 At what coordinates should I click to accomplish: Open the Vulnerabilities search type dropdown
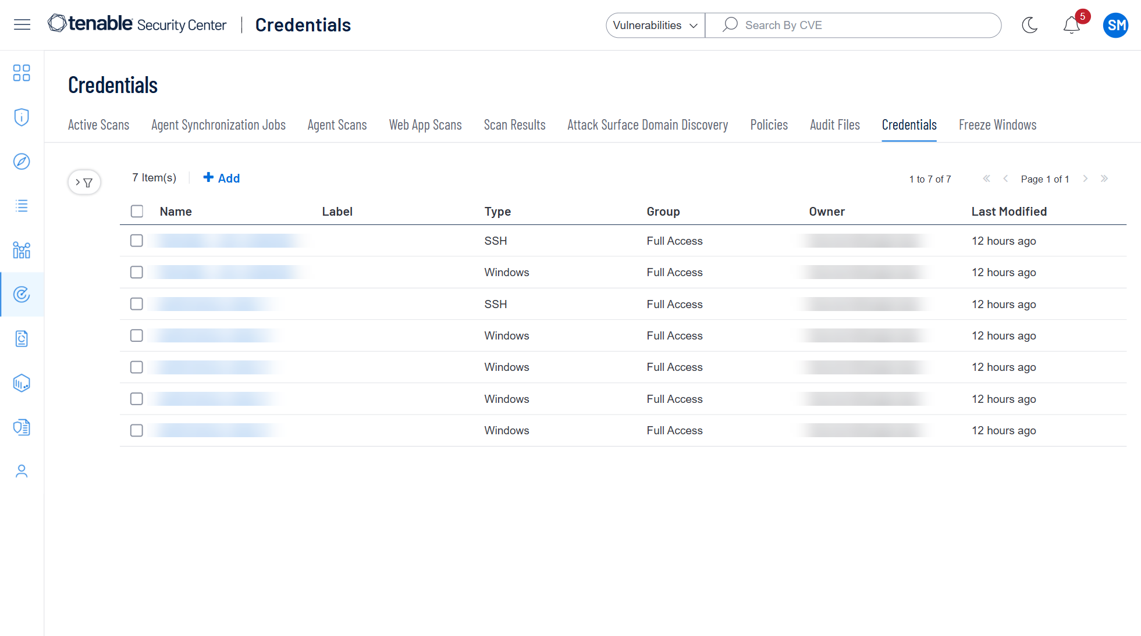[655, 25]
